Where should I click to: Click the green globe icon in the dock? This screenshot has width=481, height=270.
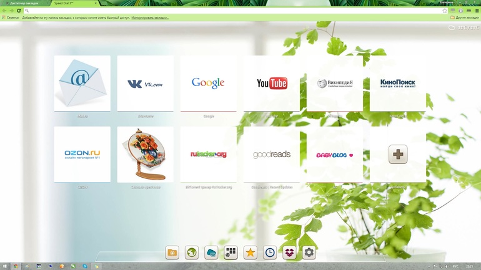192,253
